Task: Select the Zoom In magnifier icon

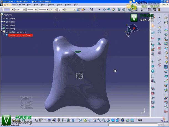Action: 99,120
